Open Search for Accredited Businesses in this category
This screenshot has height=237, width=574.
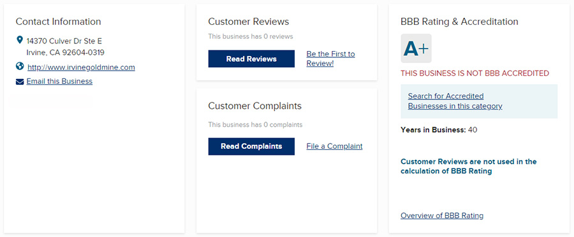coord(455,101)
